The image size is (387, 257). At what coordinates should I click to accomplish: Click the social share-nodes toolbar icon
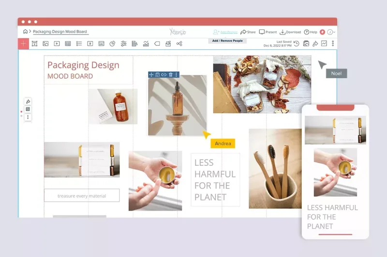tap(179, 43)
